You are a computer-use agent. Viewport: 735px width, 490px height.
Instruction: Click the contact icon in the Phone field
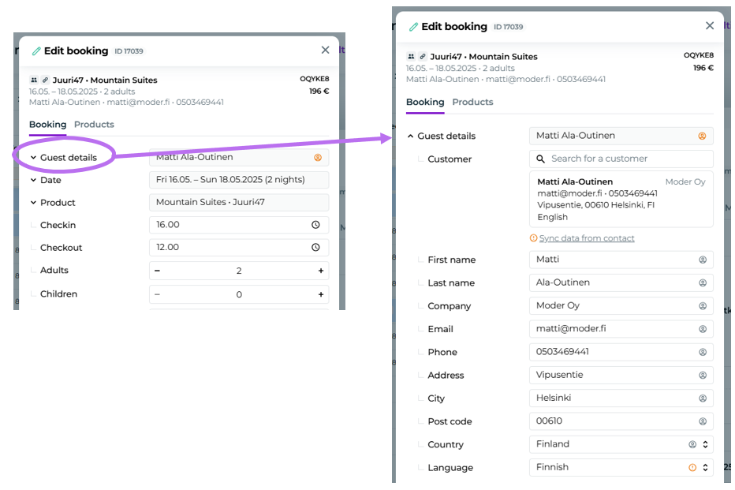point(702,352)
